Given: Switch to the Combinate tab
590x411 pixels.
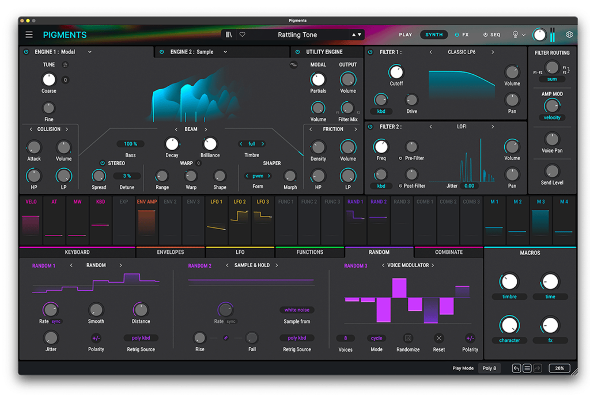Looking at the screenshot, I should pyautogui.click(x=449, y=252).
